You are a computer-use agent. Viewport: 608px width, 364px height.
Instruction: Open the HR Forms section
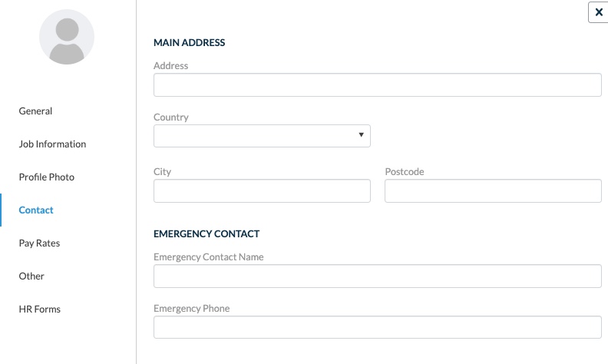tap(40, 309)
